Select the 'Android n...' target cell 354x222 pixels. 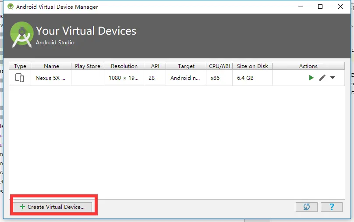[x=186, y=78]
